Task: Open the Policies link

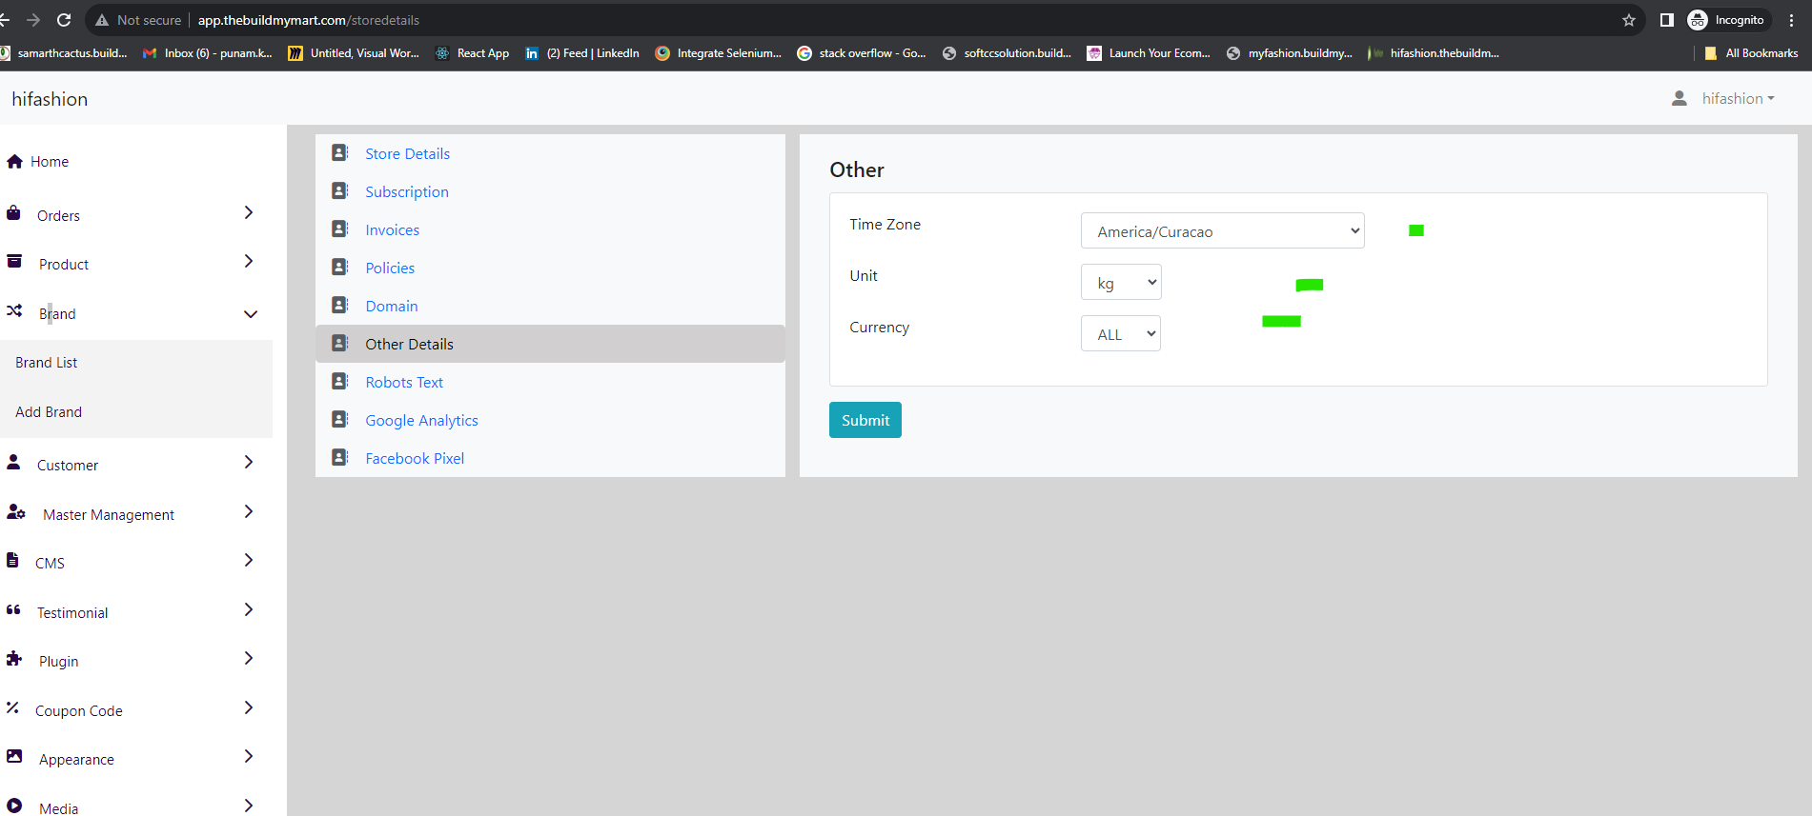Action: pos(390,268)
